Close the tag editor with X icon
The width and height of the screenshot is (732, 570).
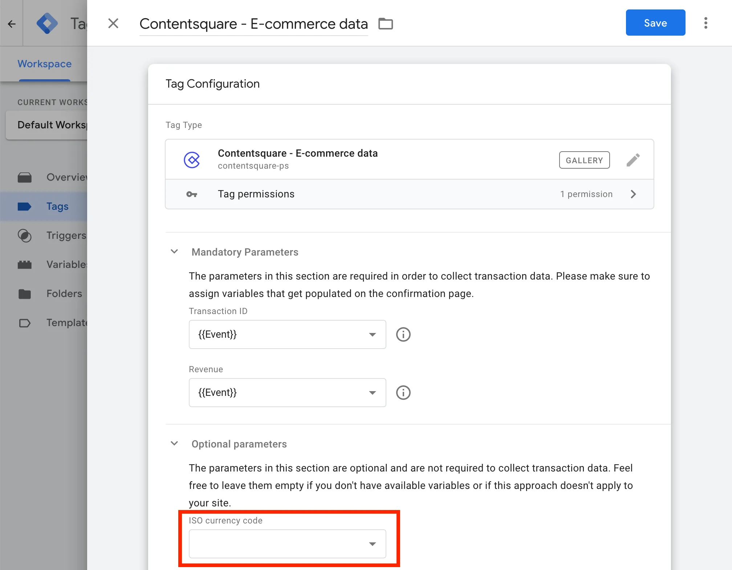(x=113, y=24)
